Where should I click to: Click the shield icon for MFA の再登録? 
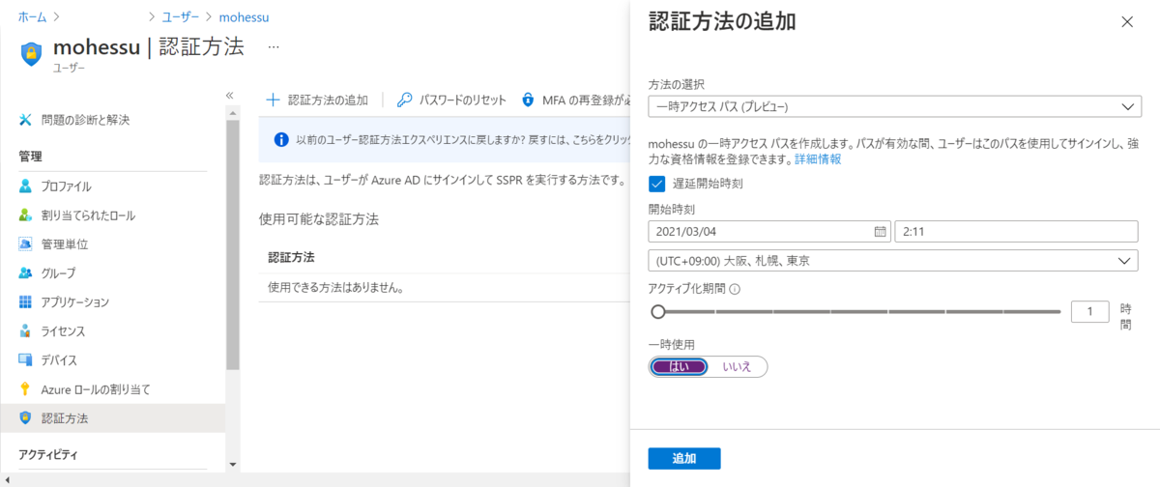528,100
